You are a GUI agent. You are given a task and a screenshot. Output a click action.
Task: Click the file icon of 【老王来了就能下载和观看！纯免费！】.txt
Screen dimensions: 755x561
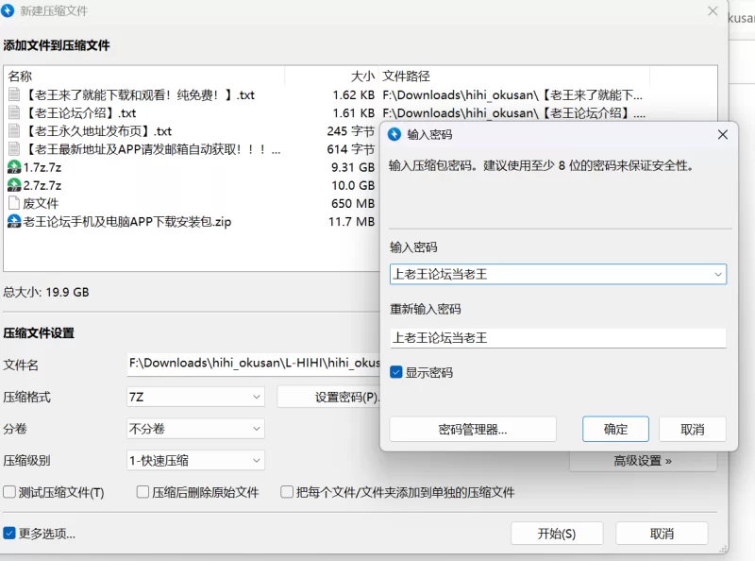click(x=14, y=95)
